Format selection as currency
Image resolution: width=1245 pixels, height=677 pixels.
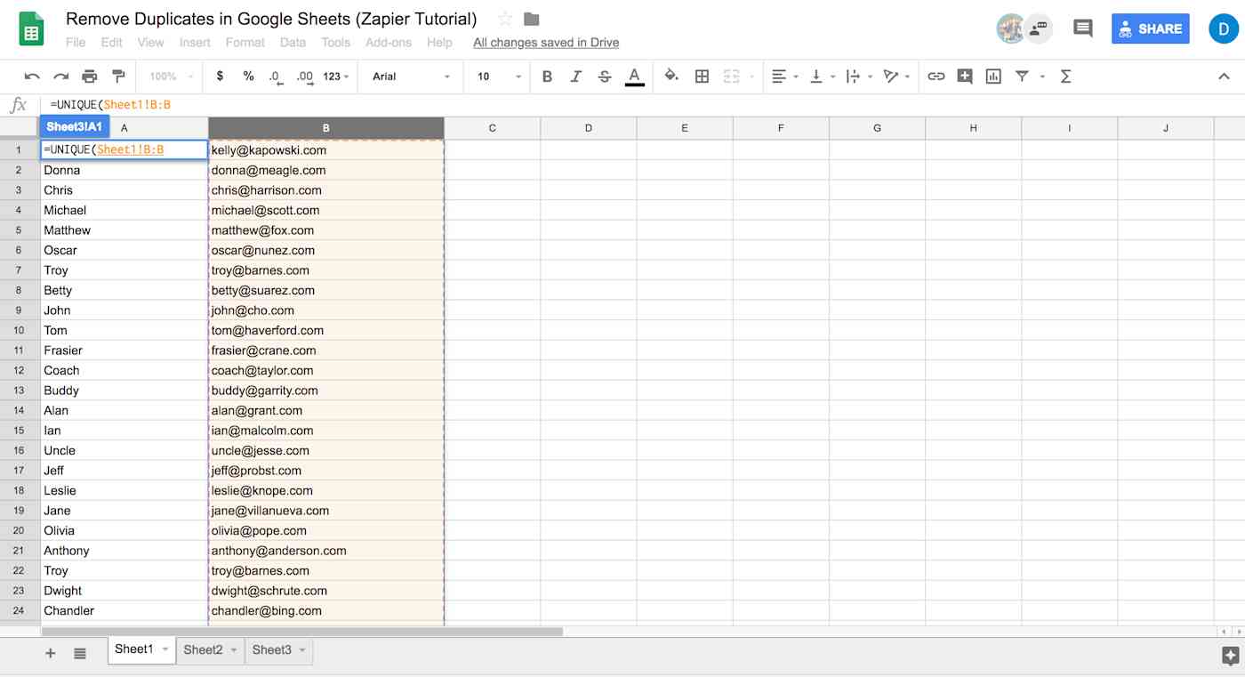(x=220, y=77)
